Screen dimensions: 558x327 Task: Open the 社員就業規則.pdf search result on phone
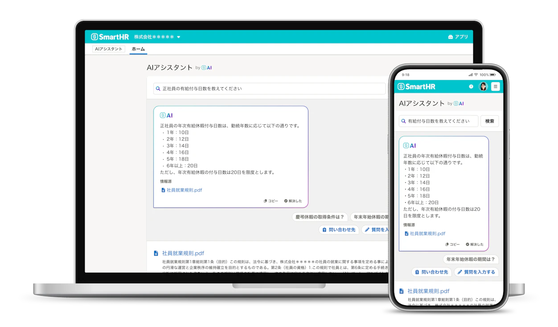pyautogui.click(x=428, y=291)
